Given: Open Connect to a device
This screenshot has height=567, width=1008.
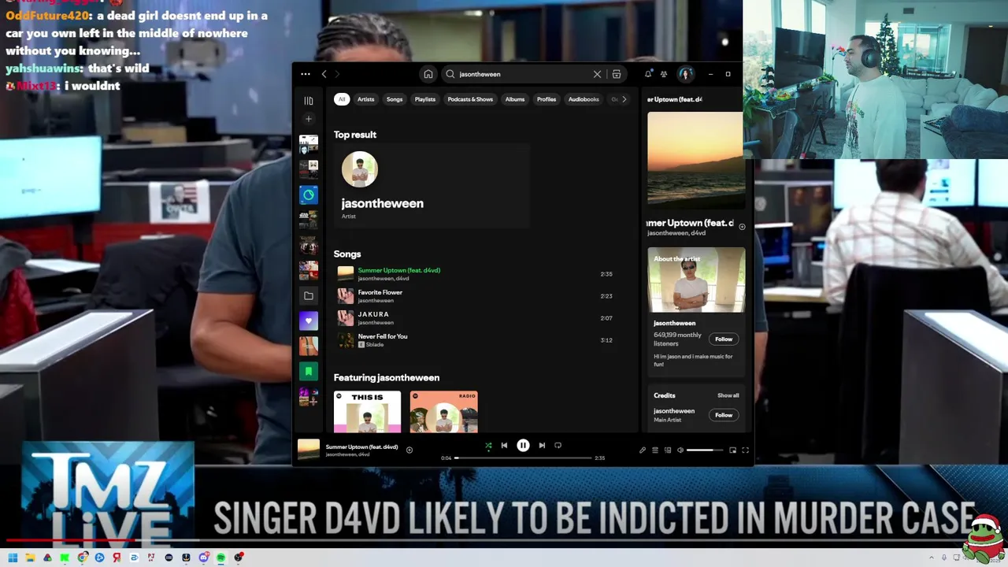Looking at the screenshot, I should click(668, 450).
